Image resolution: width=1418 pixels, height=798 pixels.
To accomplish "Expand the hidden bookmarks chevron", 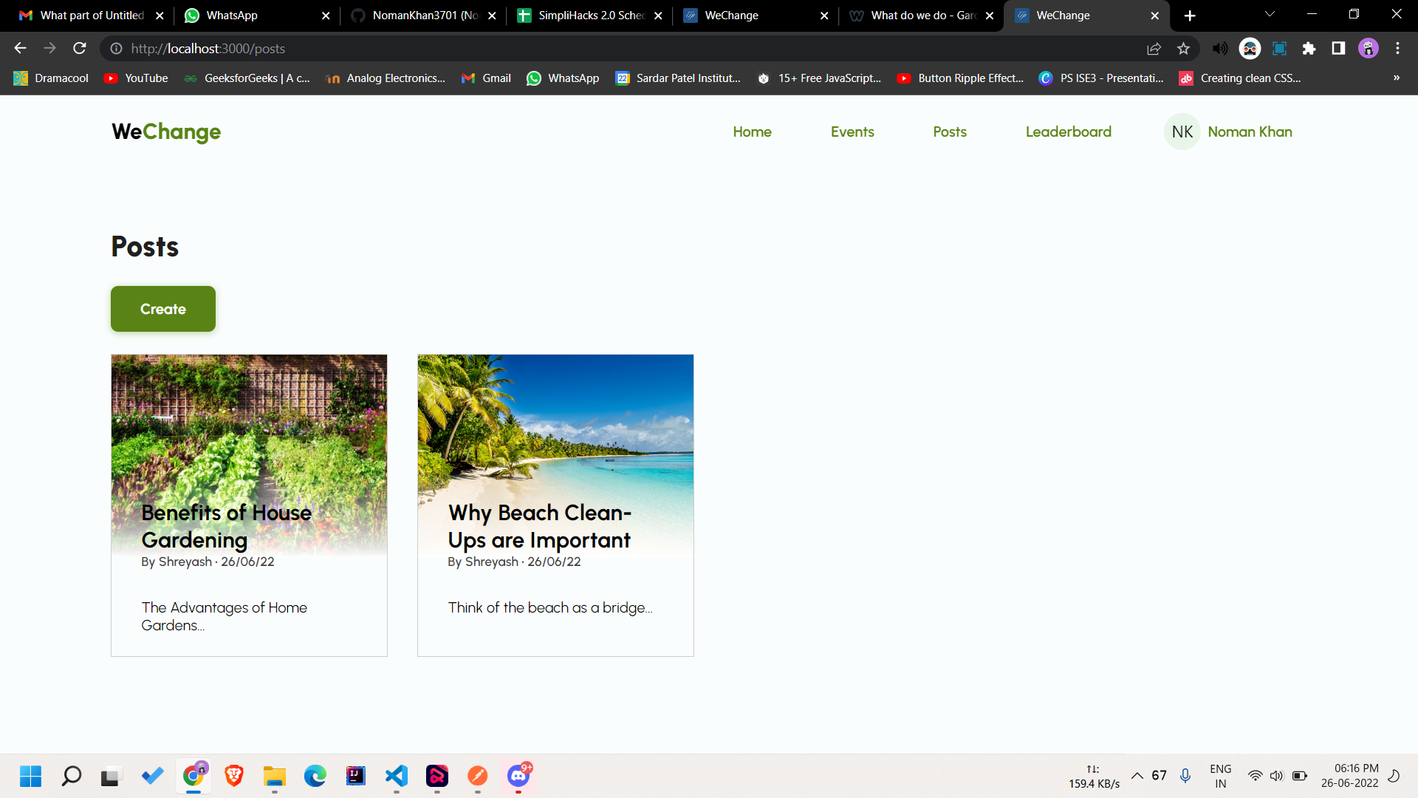I will click(x=1396, y=78).
